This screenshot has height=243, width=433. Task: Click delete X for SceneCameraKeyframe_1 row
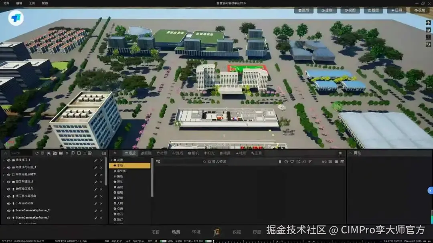coord(101,218)
